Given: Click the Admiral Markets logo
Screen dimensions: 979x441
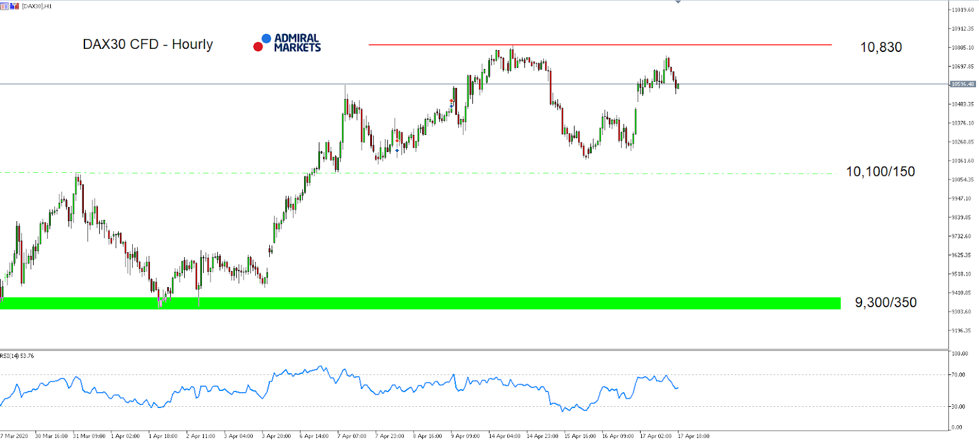Looking at the screenshot, I should (287, 43).
